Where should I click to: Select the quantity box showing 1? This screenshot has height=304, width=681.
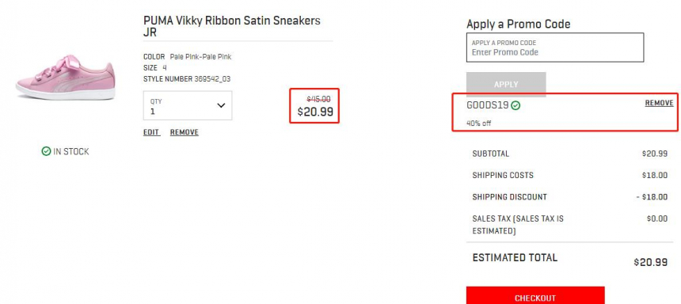(188, 105)
